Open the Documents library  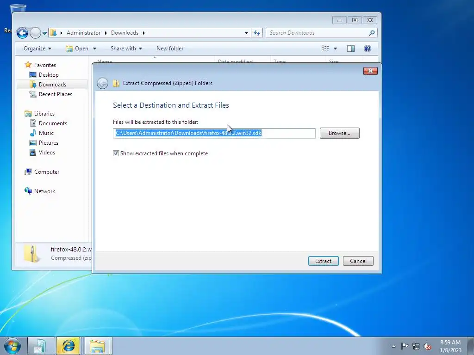click(x=53, y=123)
